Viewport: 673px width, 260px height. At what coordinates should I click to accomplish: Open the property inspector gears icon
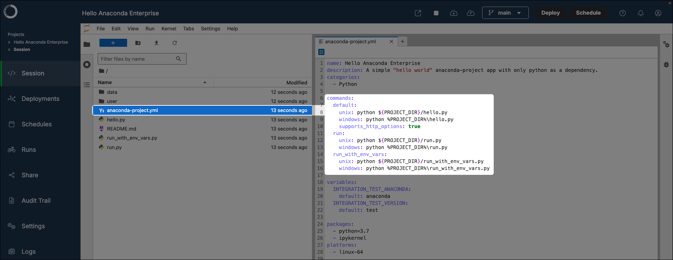tap(666, 44)
